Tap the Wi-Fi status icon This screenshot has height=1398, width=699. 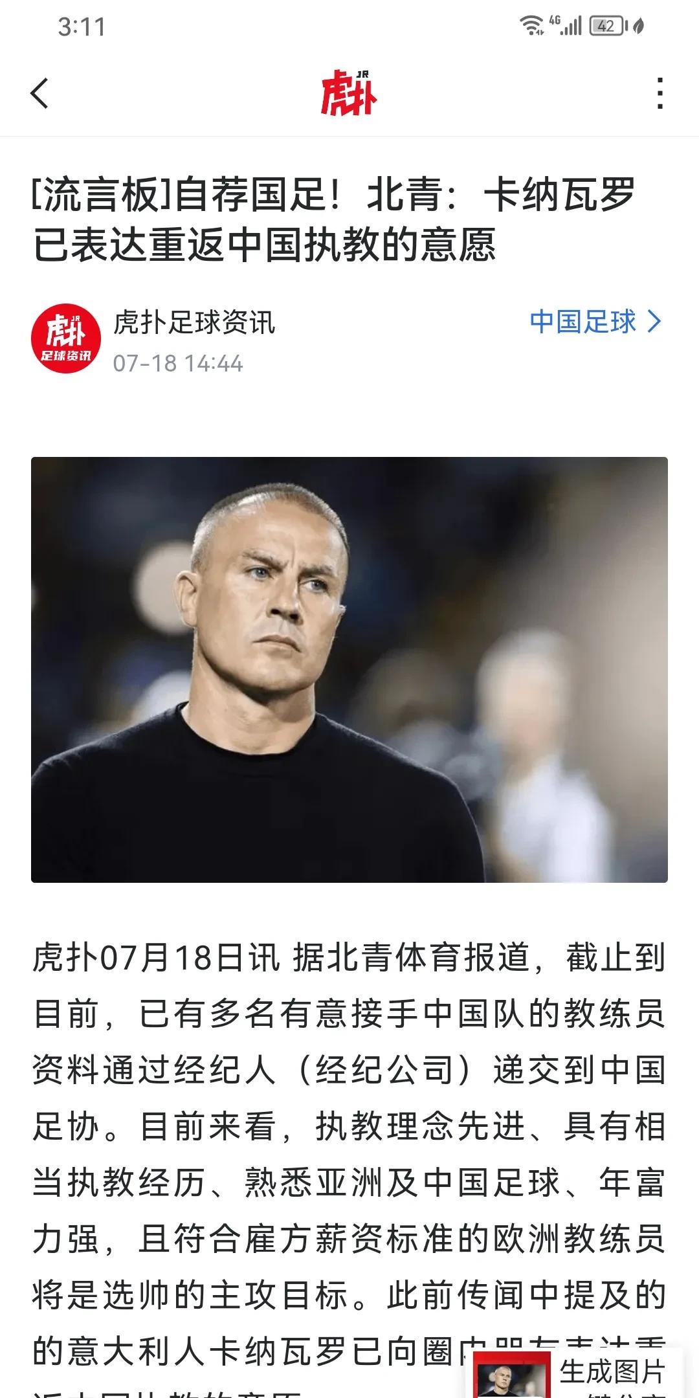[532, 26]
